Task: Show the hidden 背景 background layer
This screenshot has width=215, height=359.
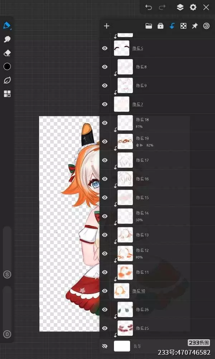Action: 105,346
